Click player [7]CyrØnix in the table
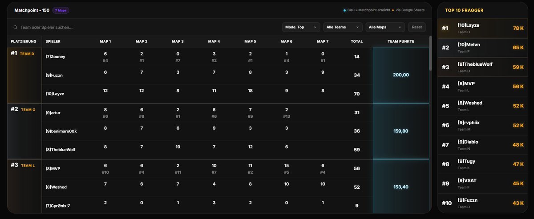Viewport: 534px width, 219px height. pos(58,206)
